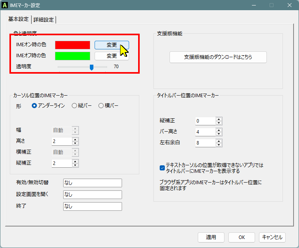Click the red IMEオン時の色 swatch
Image resolution: width=299 pixels, height=248 pixels.
click(x=73, y=45)
